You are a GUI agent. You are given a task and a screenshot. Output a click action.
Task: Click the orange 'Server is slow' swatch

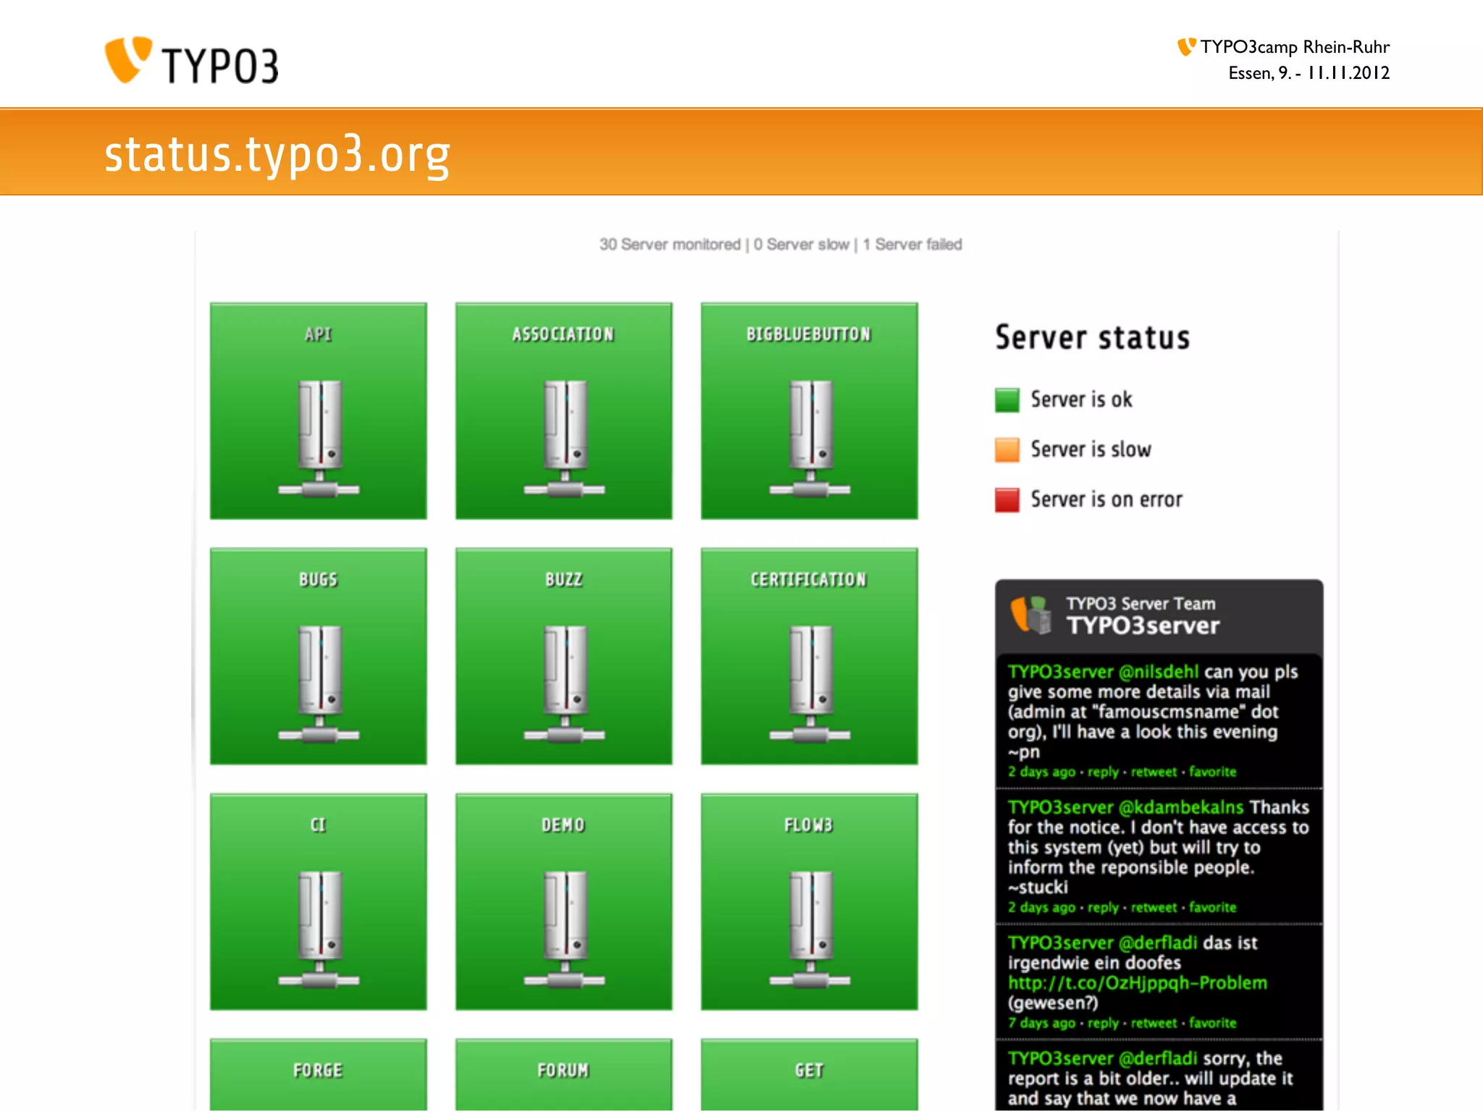(x=1007, y=450)
